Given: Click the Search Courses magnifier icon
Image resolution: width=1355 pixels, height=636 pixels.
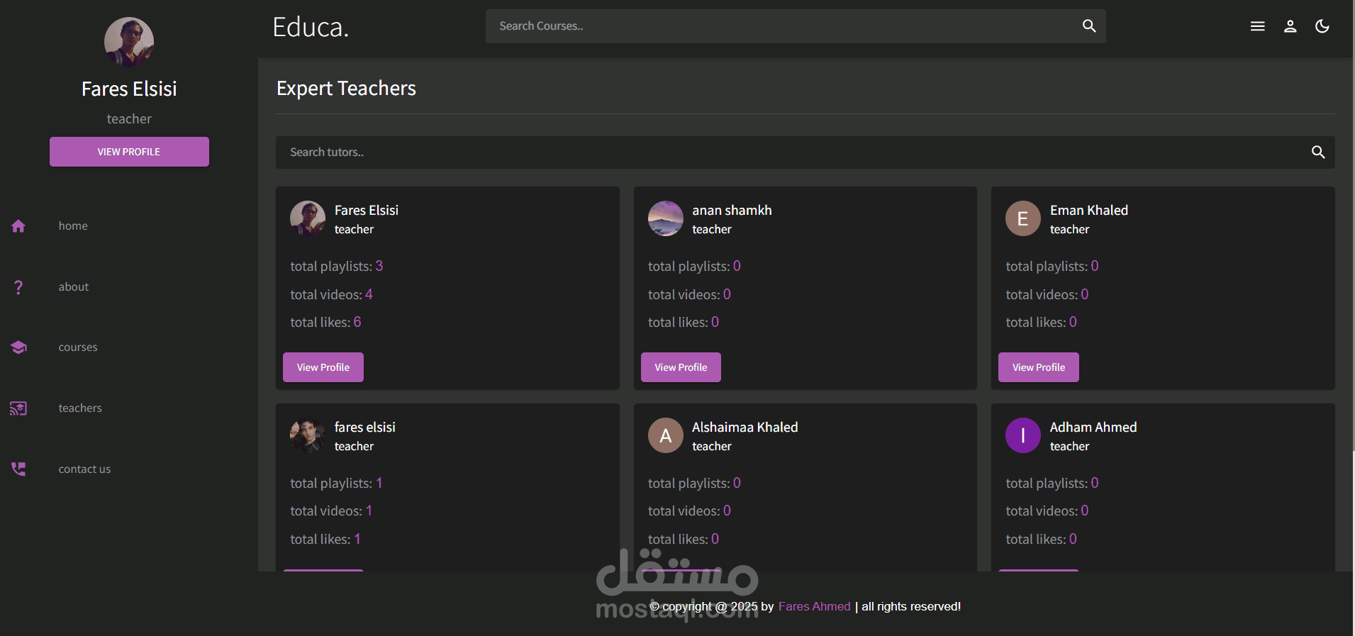Looking at the screenshot, I should (x=1089, y=26).
